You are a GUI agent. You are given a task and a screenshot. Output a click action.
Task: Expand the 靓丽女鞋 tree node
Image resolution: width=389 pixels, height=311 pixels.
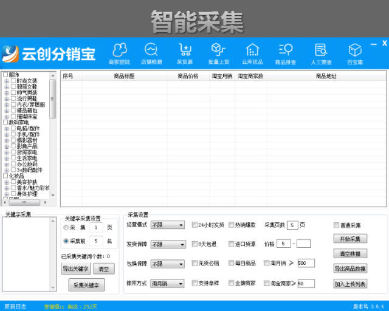coord(7,86)
